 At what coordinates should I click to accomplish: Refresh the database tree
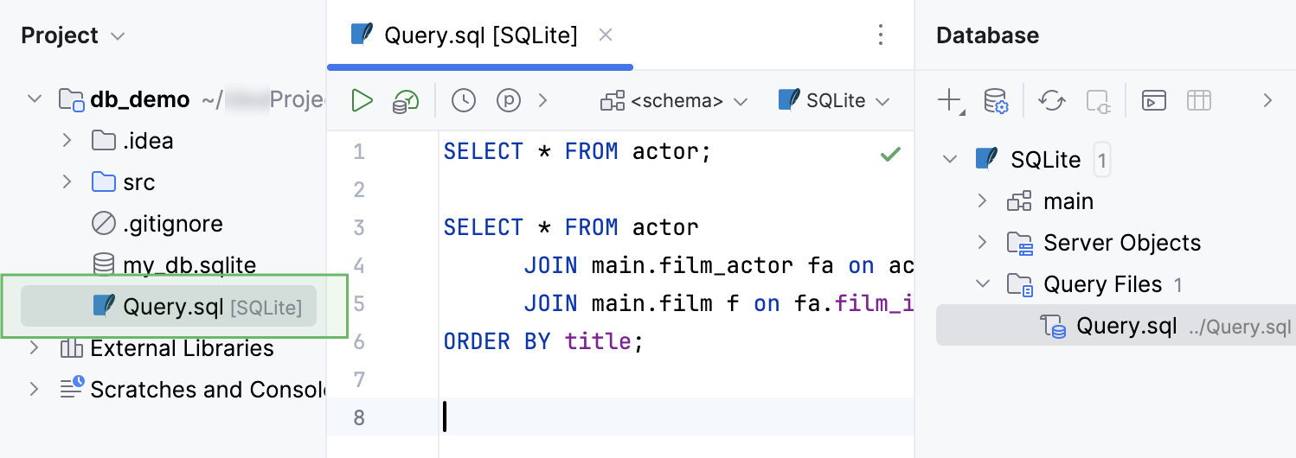point(1051,101)
